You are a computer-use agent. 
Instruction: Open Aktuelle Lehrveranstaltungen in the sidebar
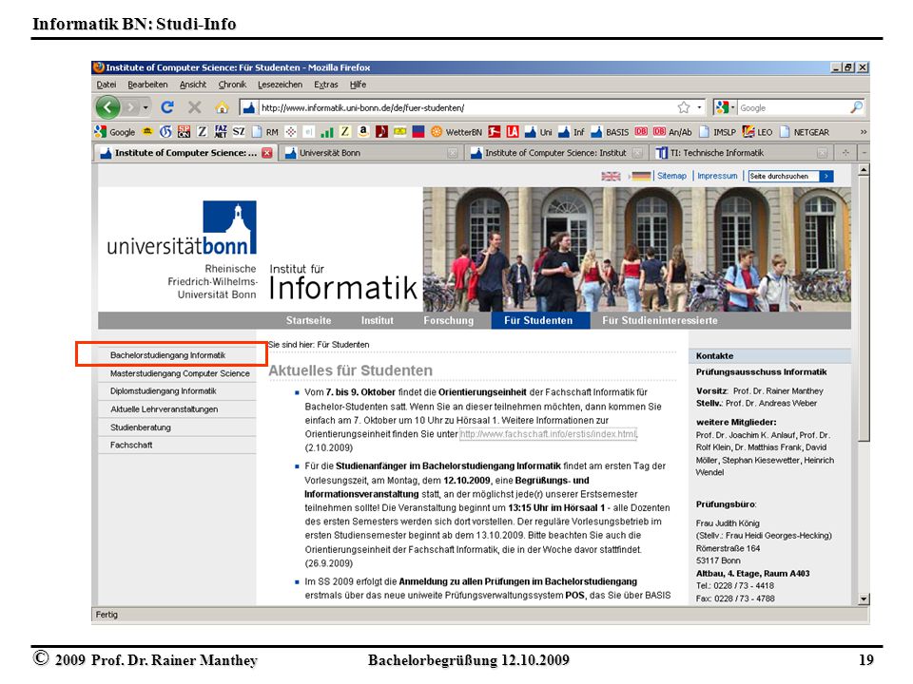coord(165,408)
